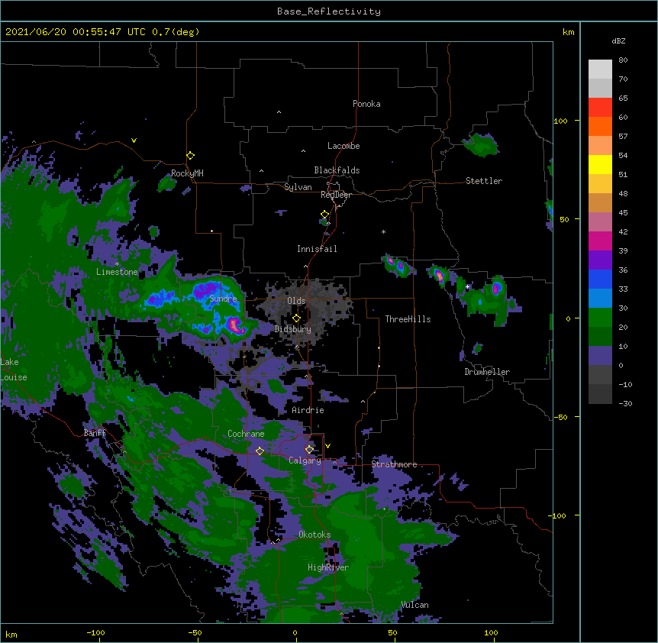The width and height of the screenshot is (658, 643).
Task: Click the Olds label
Action: 296,301
